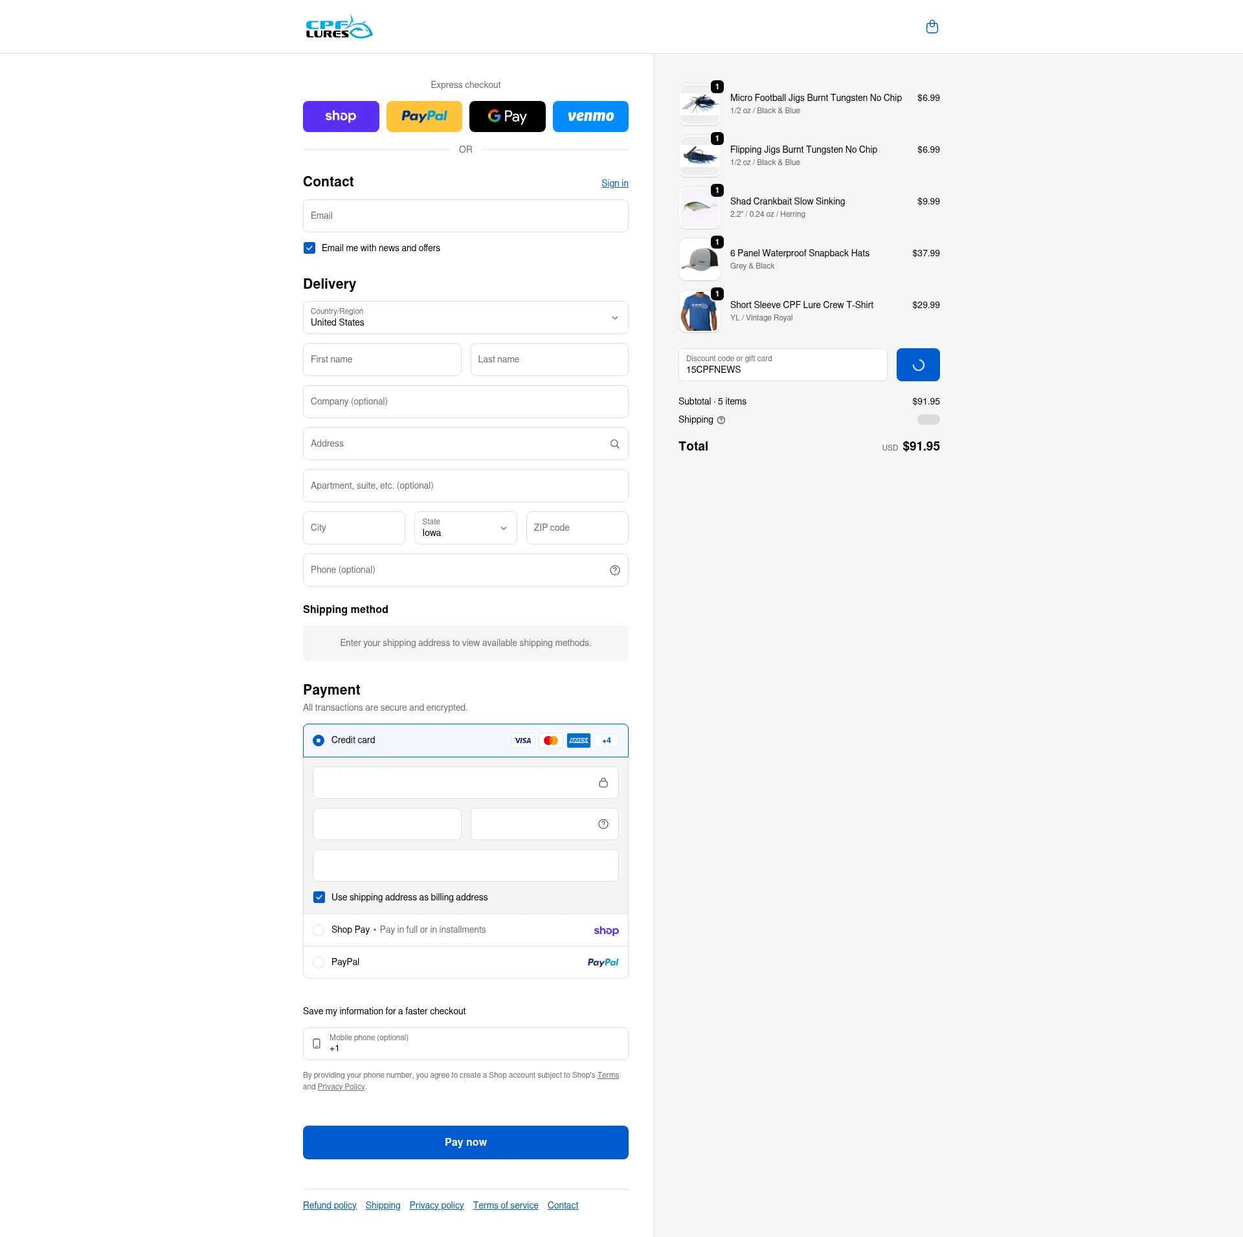Open the security code help tooltip
The width and height of the screenshot is (1243, 1237).
(x=603, y=824)
